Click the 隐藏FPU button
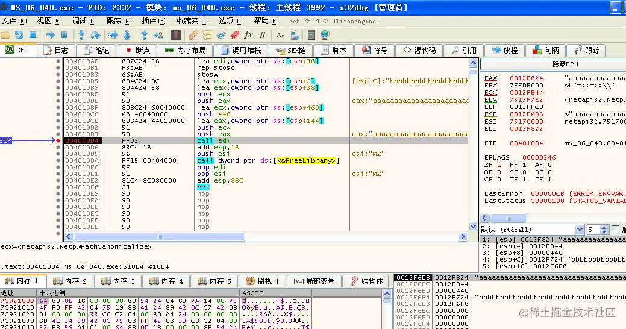 tap(565, 64)
